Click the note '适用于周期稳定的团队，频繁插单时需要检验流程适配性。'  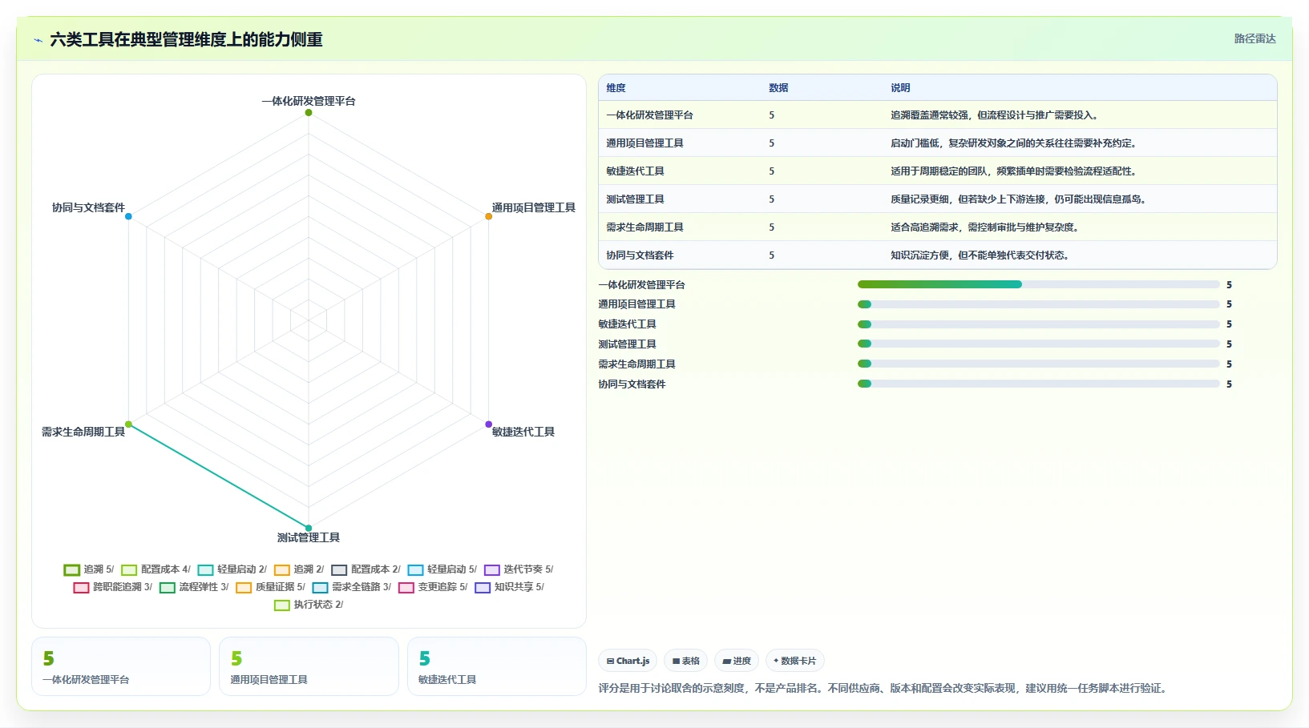click(x=1014, y=171)
